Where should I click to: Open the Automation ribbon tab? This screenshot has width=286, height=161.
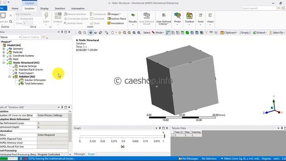pyautogui.click(x=78, y=8)
